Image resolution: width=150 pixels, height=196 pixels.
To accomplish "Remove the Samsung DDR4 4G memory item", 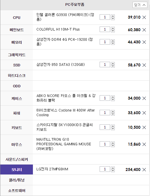I will coord(144,42).
